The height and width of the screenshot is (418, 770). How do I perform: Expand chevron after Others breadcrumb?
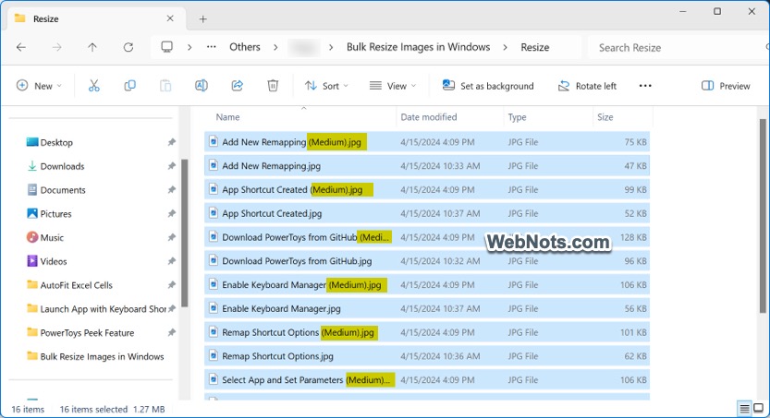(275, 48)
